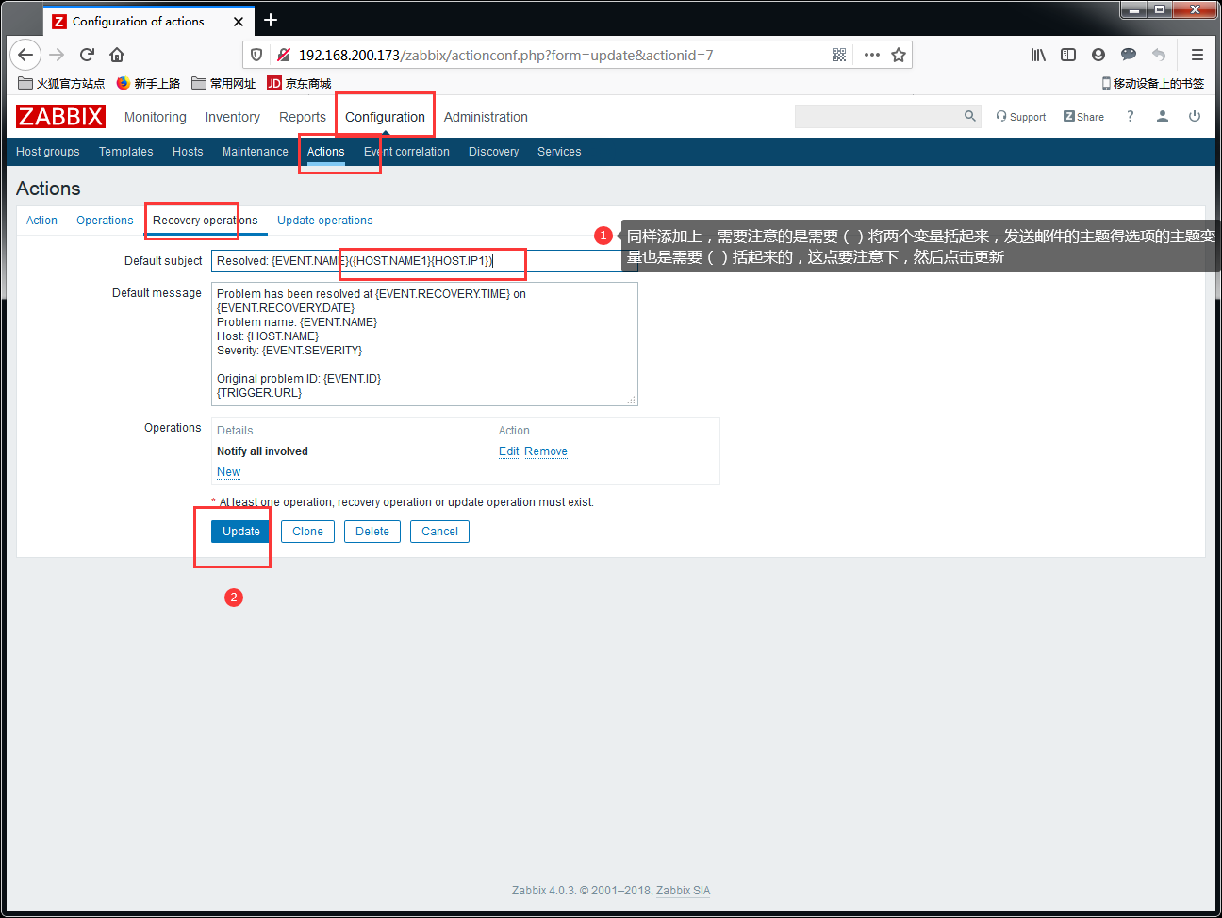Click the Help question mark icon
Screen dimensions: 1222x918
(x=1130, y=116)
